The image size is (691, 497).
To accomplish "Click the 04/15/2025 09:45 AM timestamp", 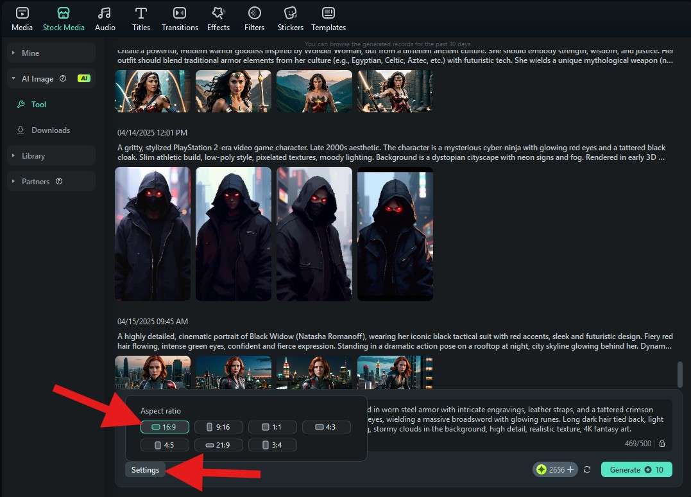I will click(x=153, y=322).
